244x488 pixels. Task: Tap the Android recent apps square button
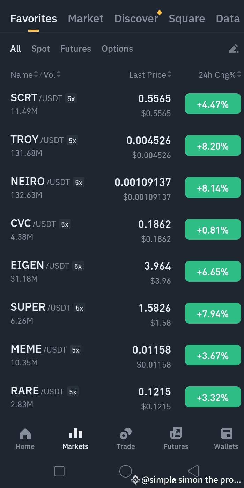coord(59,471)
